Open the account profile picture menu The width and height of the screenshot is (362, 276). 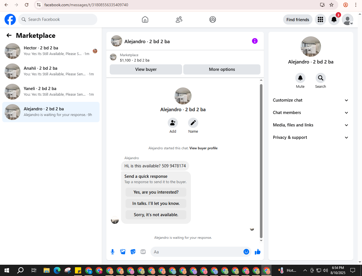348,19
